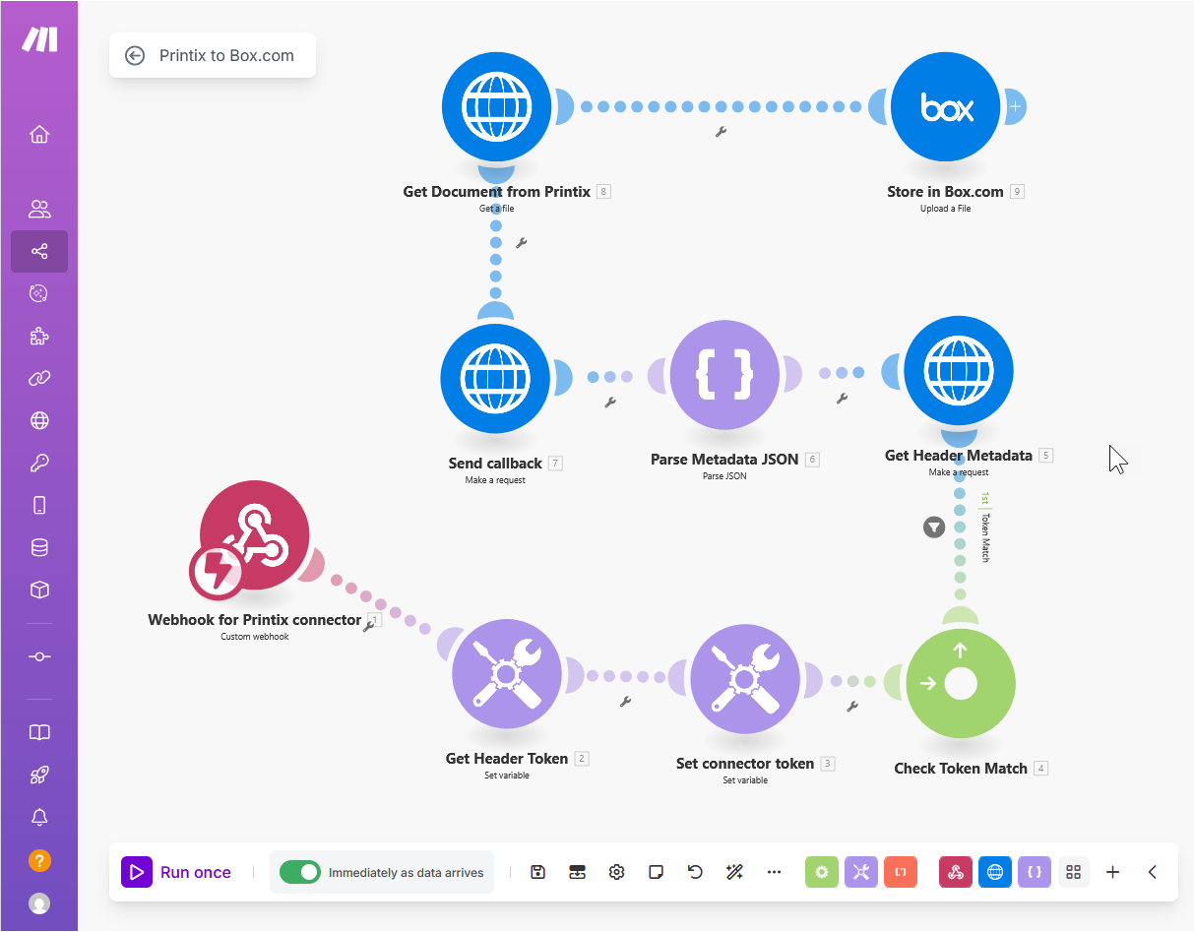Open scenario settings gear in toolbar

point(616,872)
